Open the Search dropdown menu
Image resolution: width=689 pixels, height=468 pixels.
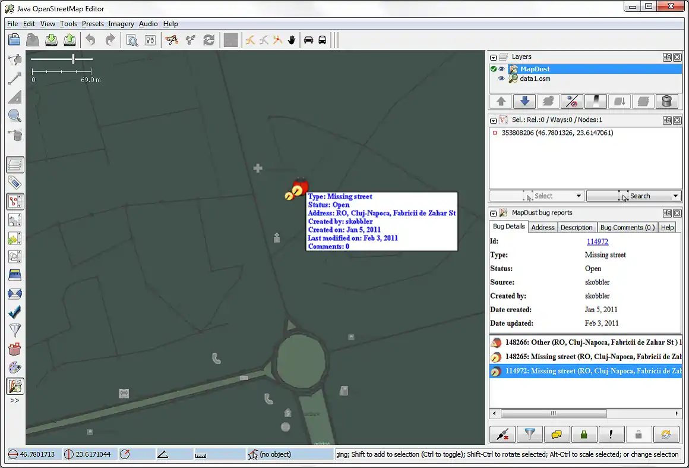tap(634, 196)
